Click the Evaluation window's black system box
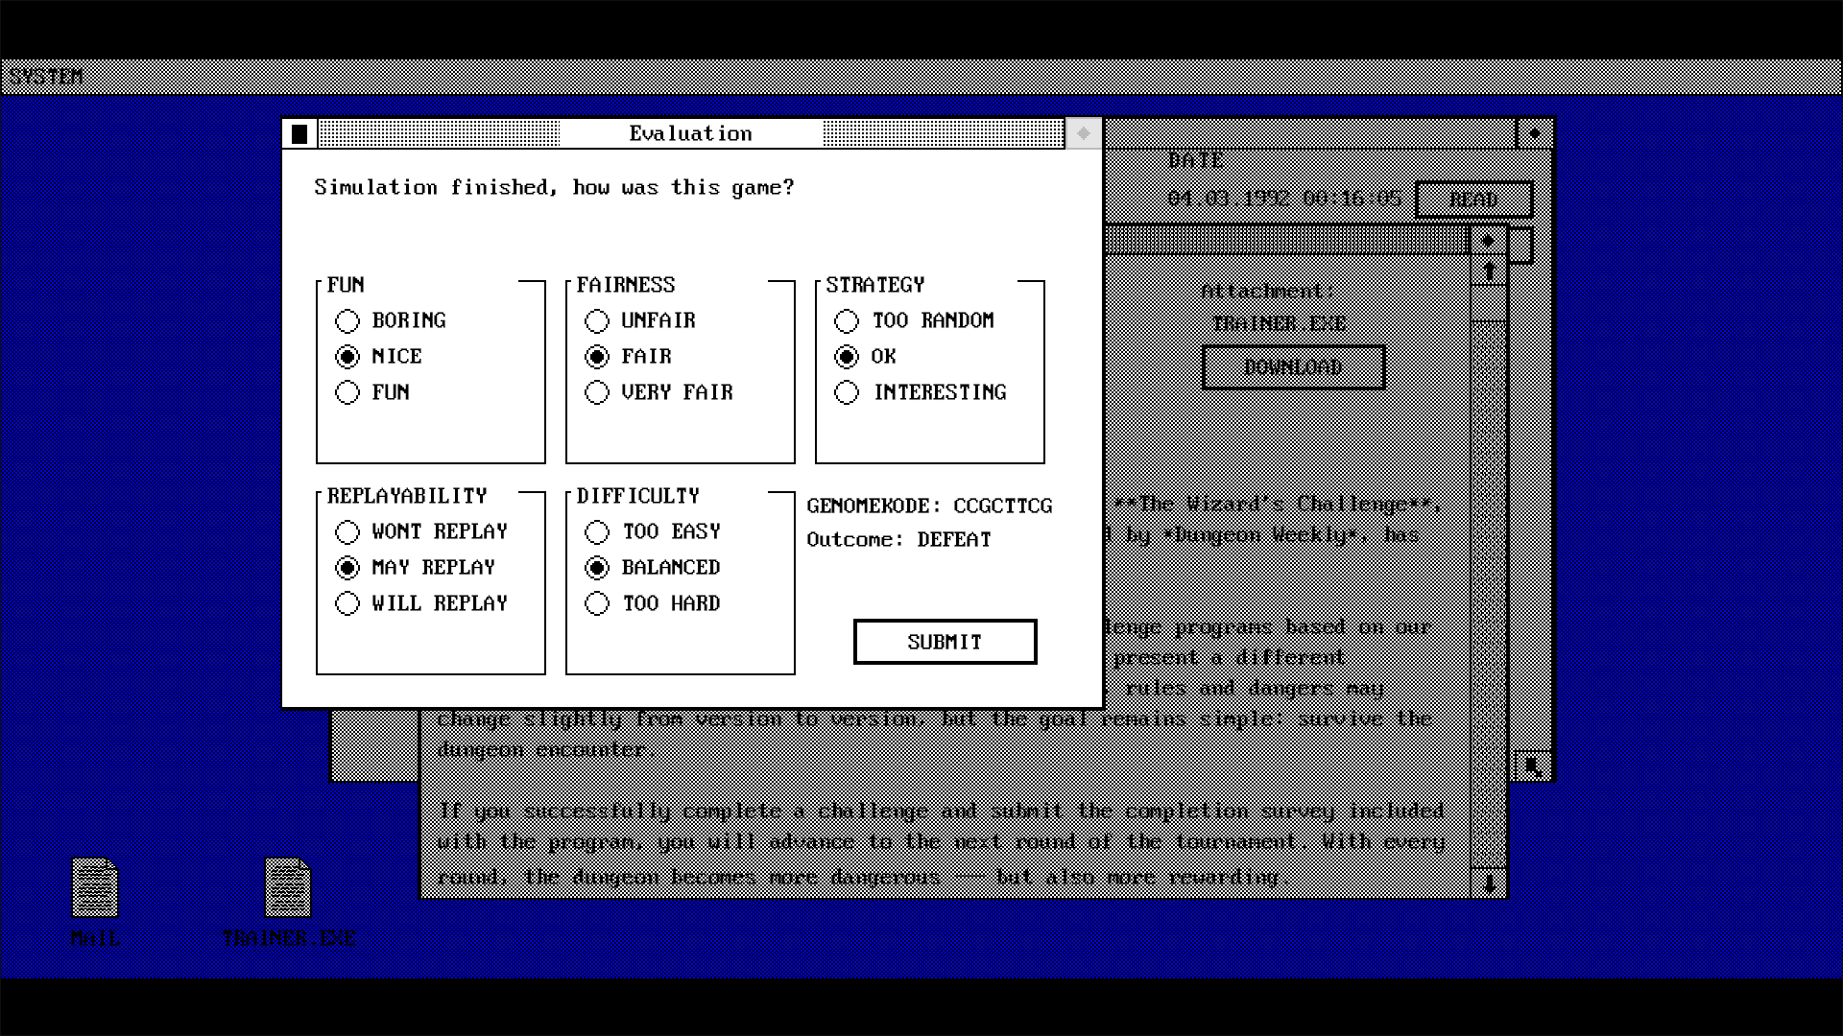The image size is (1843, 1036). (x=299, y=134)
